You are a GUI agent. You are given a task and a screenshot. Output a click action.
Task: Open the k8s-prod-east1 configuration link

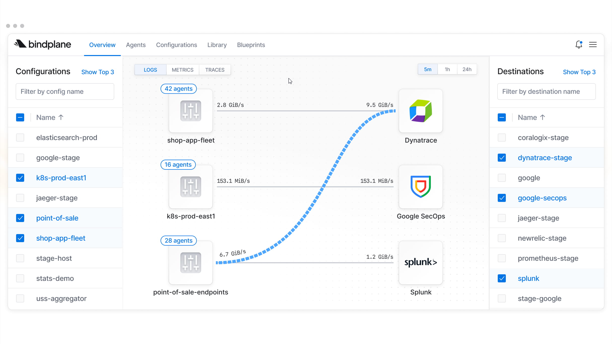[x=61, y=178]
